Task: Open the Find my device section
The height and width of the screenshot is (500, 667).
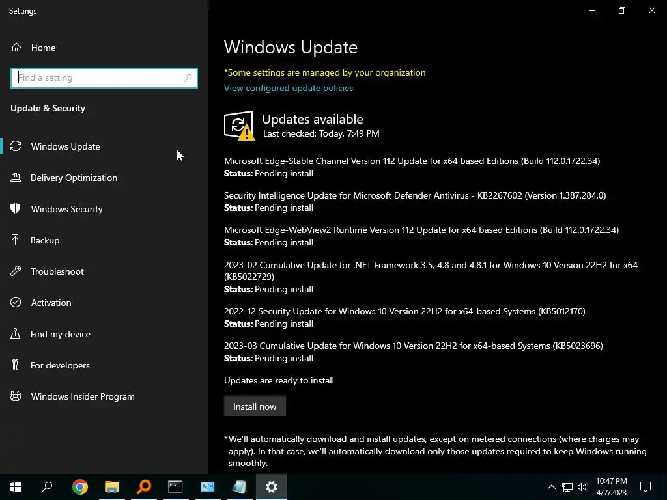Action: (104, 334)
